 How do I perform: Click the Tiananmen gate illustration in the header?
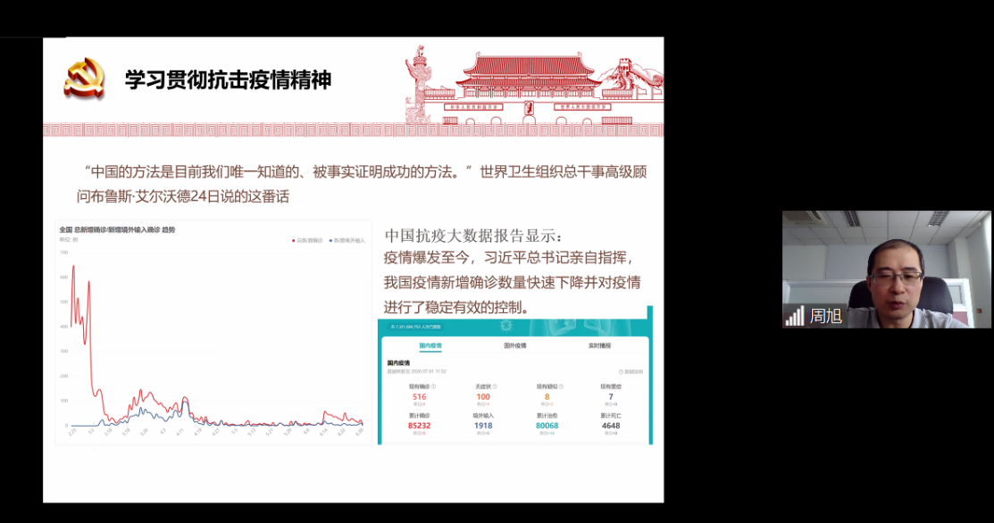click(x=529, y=85)
